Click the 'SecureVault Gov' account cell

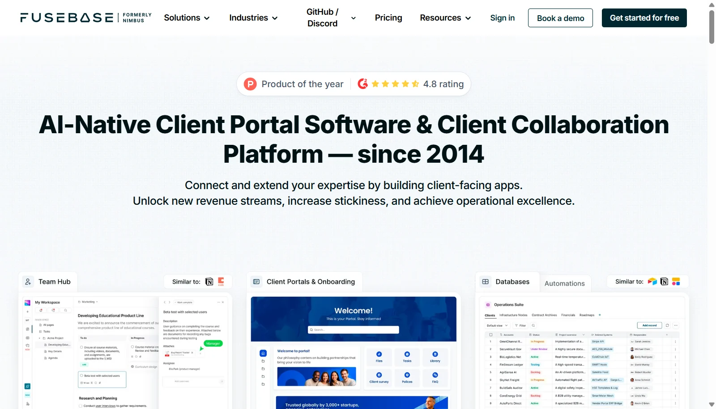pyautogui.click(x=511, y=349)
